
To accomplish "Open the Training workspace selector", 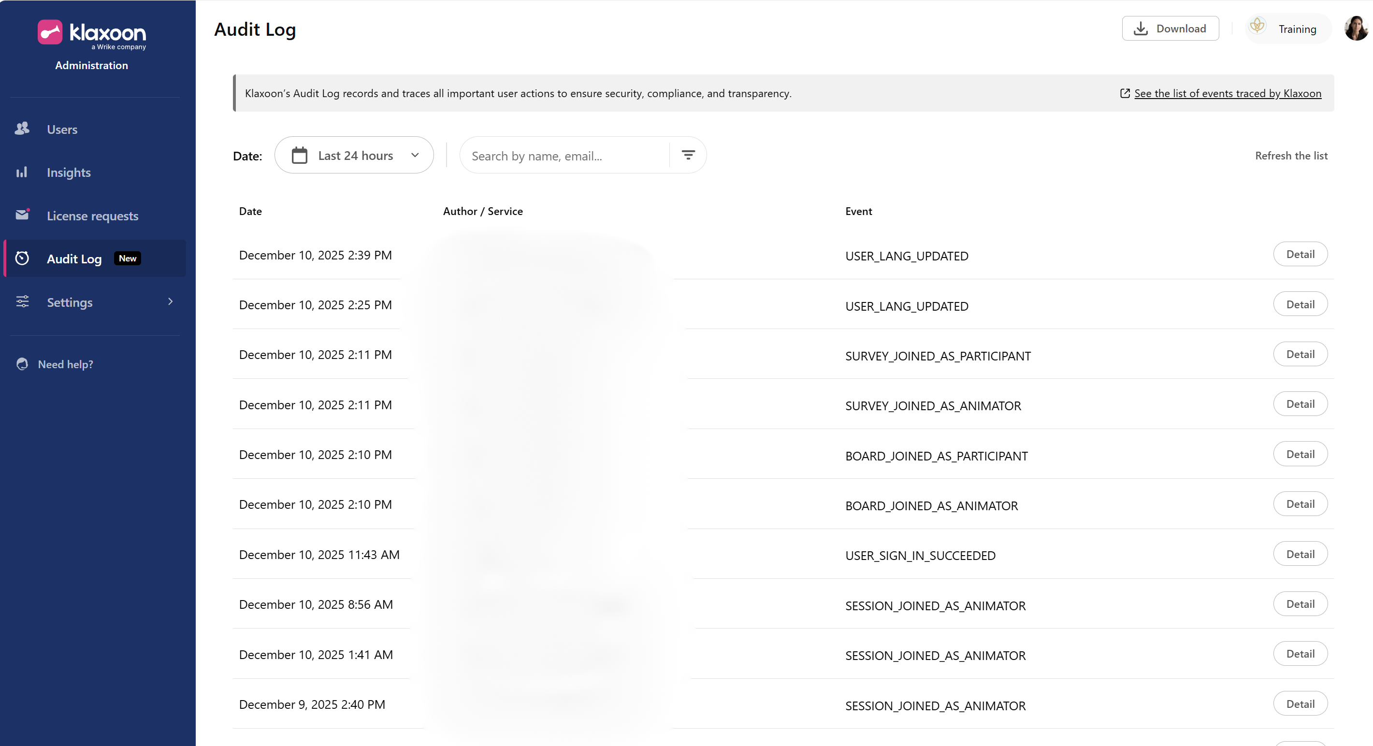I will point(1288,29).
